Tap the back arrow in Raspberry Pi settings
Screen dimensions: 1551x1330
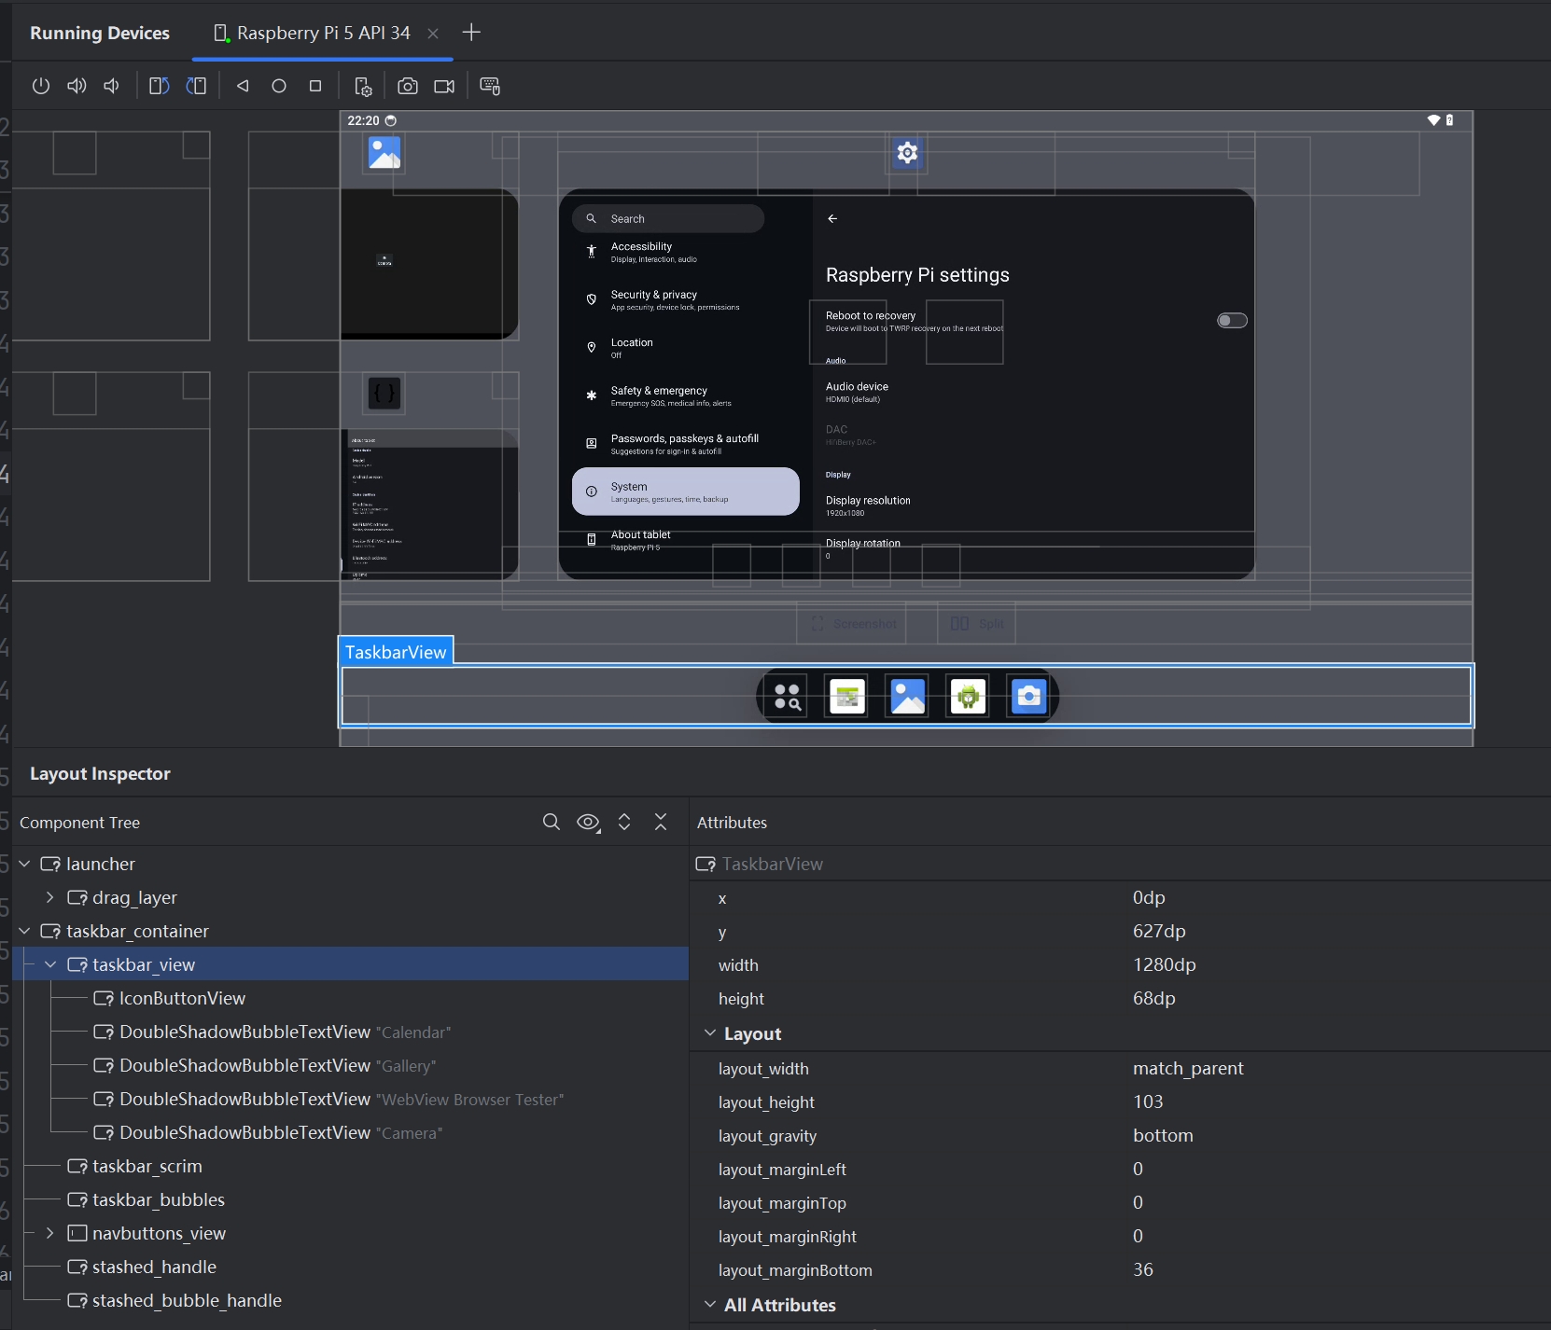[832, 218]
